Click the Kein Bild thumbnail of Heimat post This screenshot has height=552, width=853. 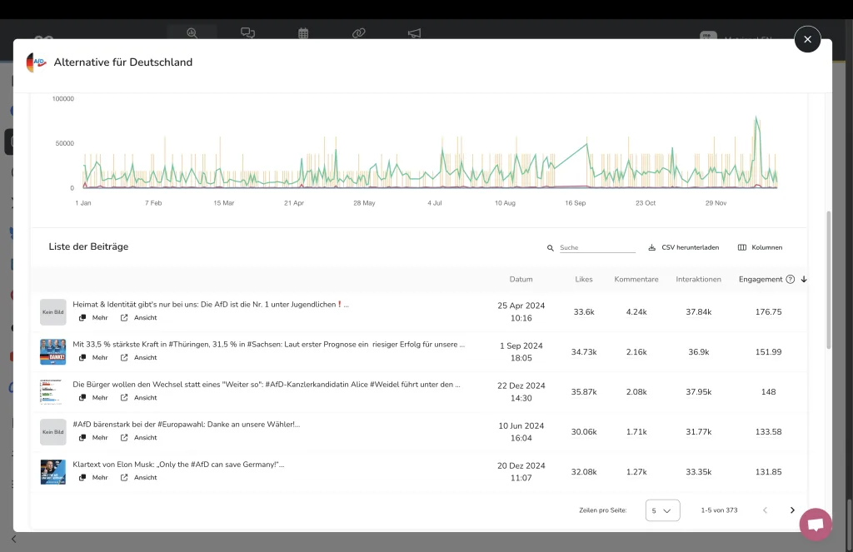point(52,312)
